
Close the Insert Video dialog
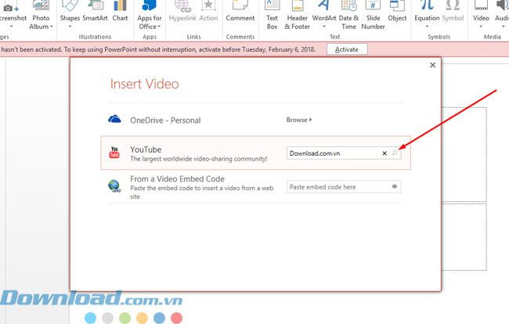432,65
